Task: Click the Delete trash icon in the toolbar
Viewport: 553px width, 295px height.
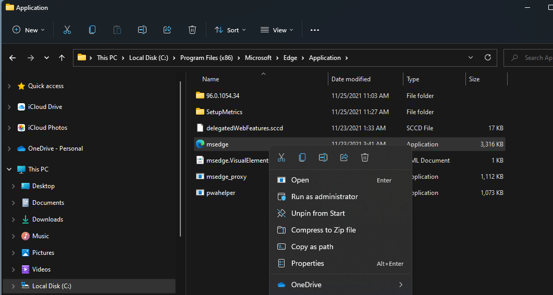Action: coord(192,30)
